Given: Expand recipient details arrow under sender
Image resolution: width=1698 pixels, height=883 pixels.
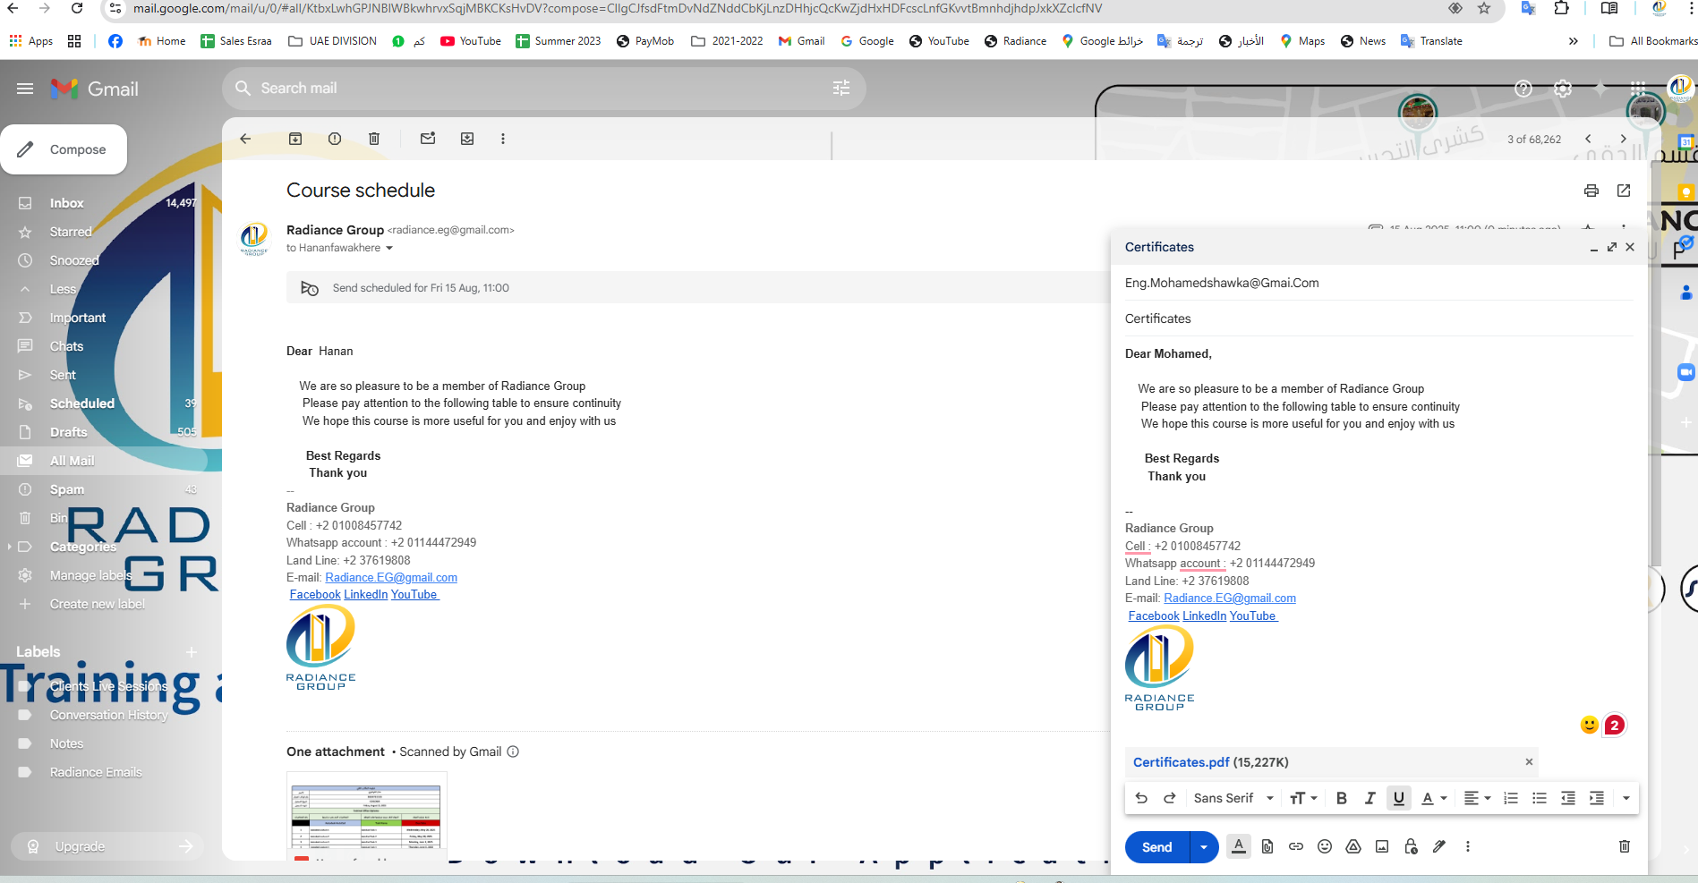Looking at the screenshot, I should click(389, 248).
